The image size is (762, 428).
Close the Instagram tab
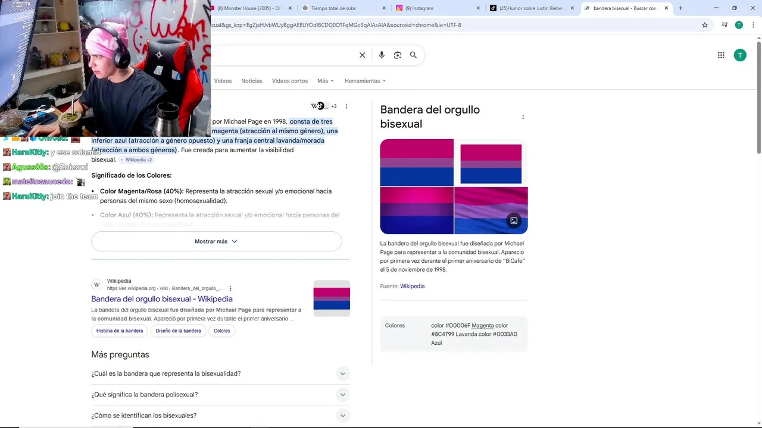click(x=478, y=8)
